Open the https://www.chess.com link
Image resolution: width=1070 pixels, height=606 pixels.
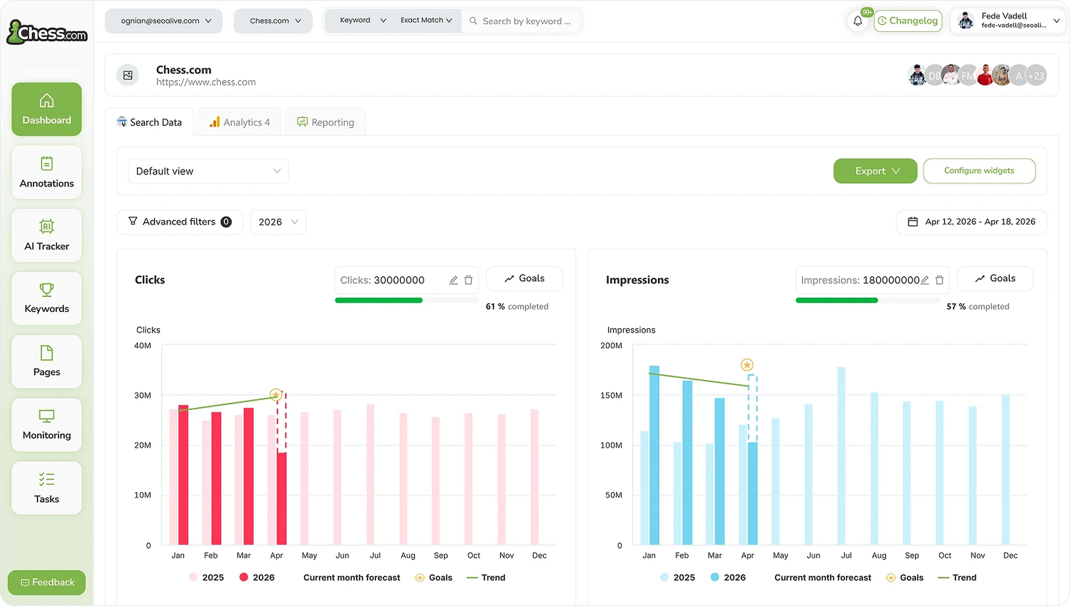pos(206,82)
